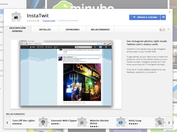Open the Evernote Web Clipper extension
Screen dimensions: 177x132
point(69,123)
